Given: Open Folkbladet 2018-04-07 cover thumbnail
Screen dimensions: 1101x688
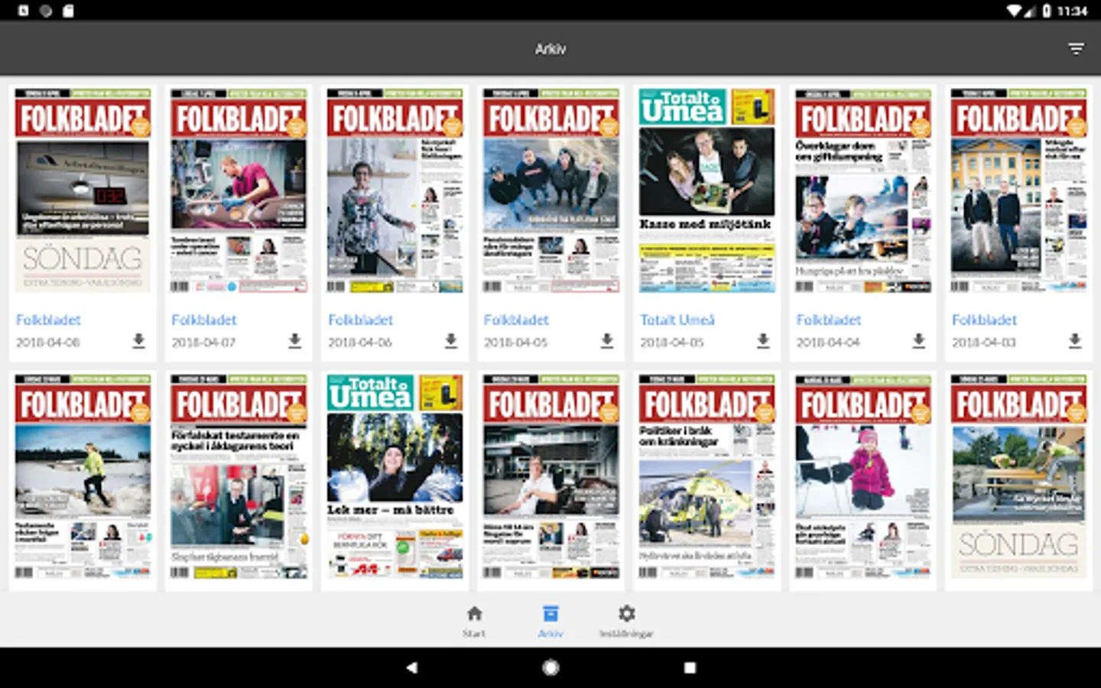Looking at the screenshot, I should pos(239,190).
